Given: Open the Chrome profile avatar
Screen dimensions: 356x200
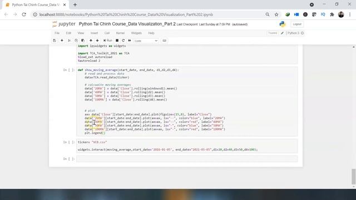Looking at the screenshot, I should [341, 14].
